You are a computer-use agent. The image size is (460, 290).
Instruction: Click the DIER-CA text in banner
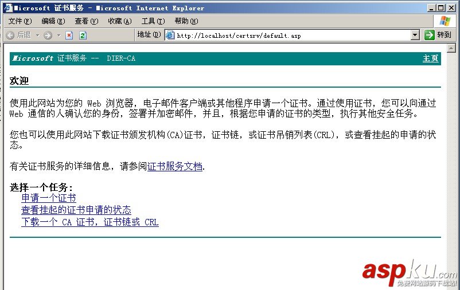121,58
